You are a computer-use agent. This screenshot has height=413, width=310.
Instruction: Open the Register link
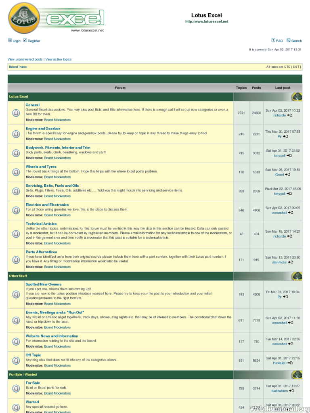coord(34,41)
